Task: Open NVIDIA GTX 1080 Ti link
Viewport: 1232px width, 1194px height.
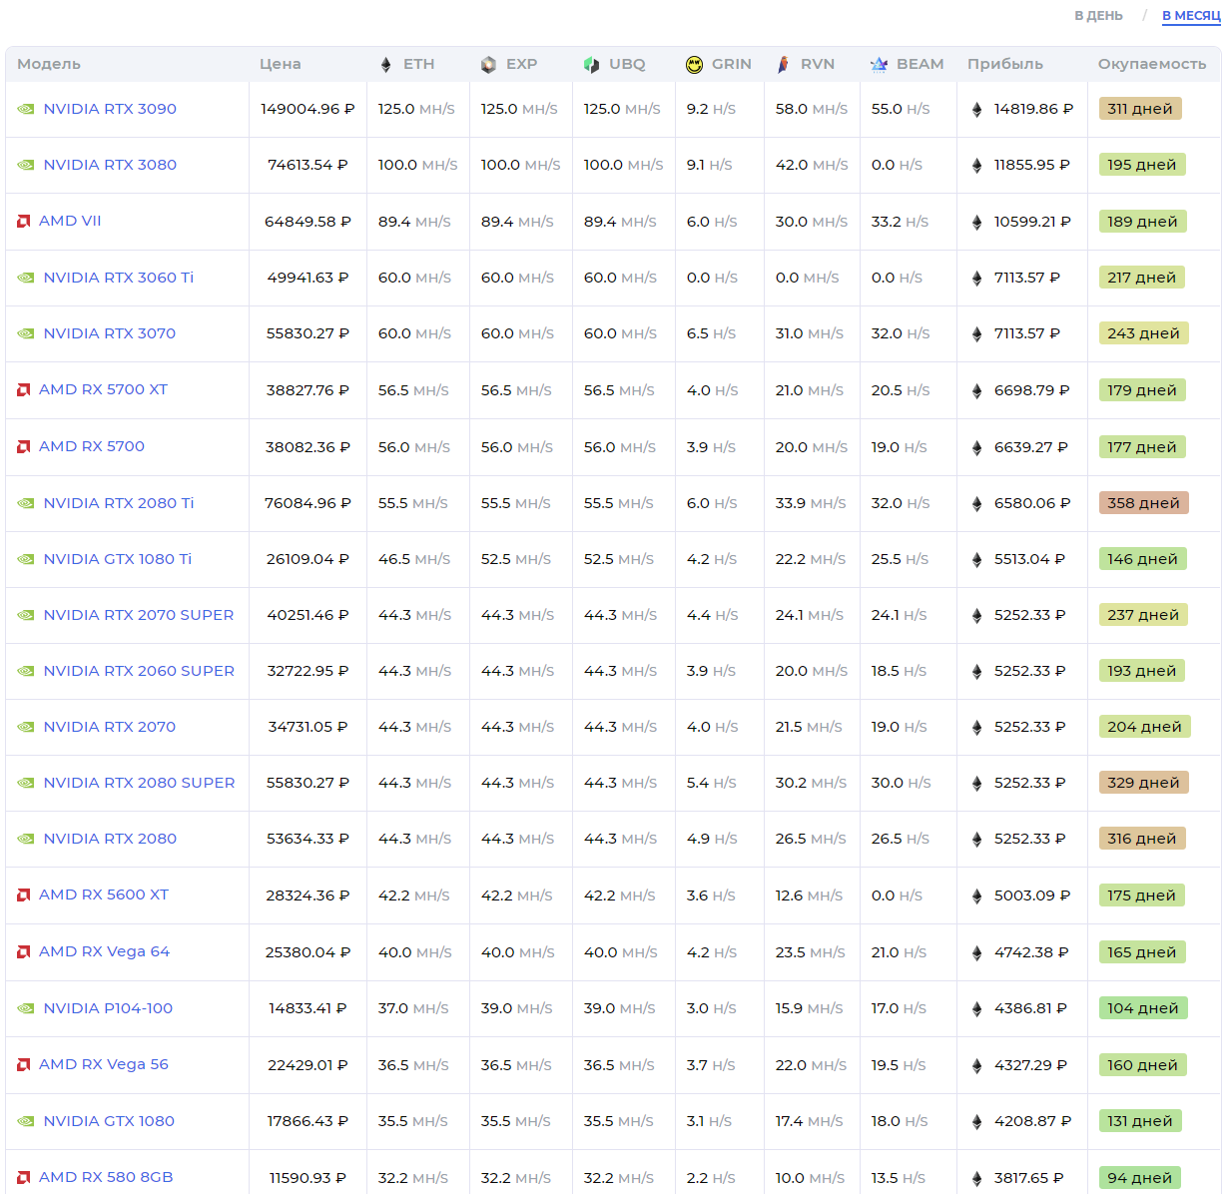Action: [x=118, y=559]
